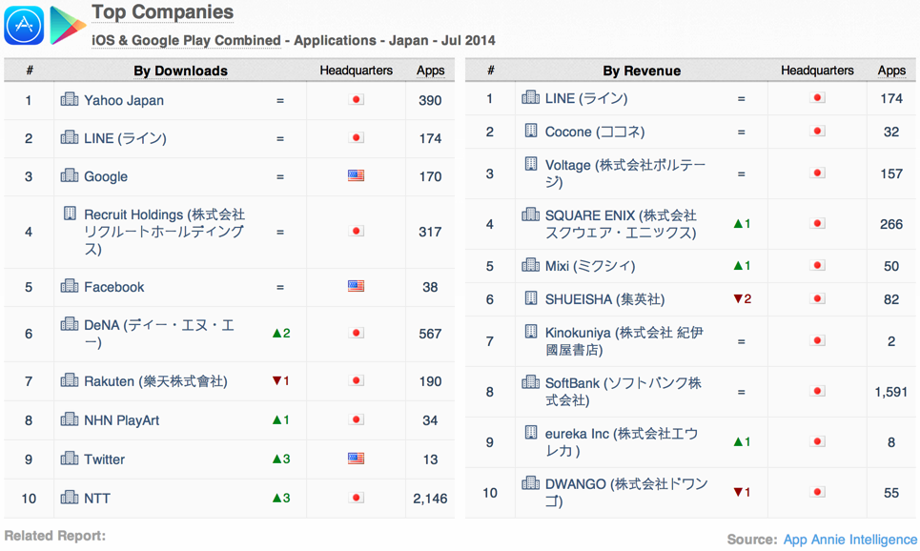Click the building icon beside NTT
This screenshot has width=920, height=551.
pos(70,498)
